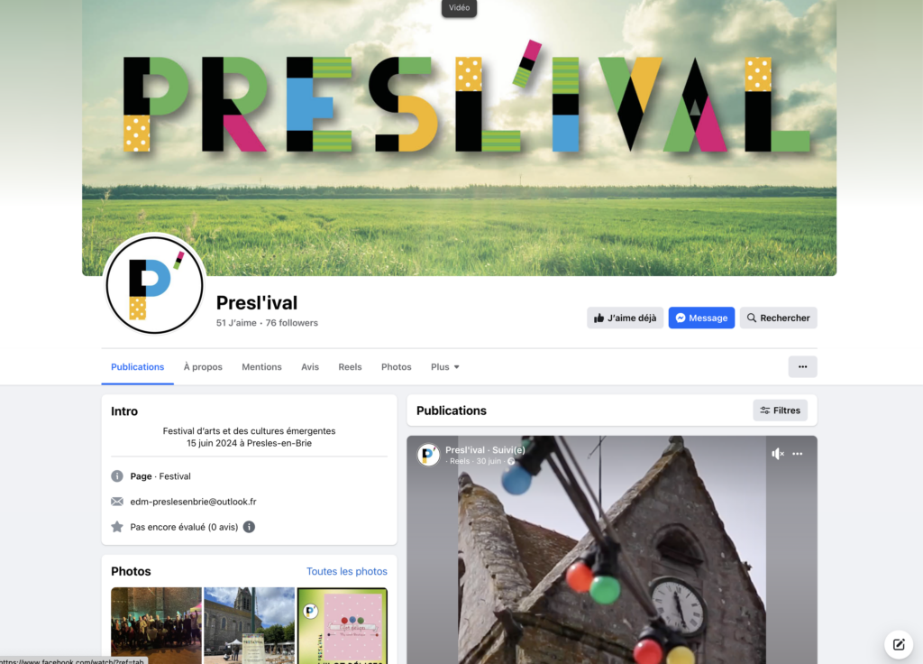Unmute the reel video sound

point(778,454)
